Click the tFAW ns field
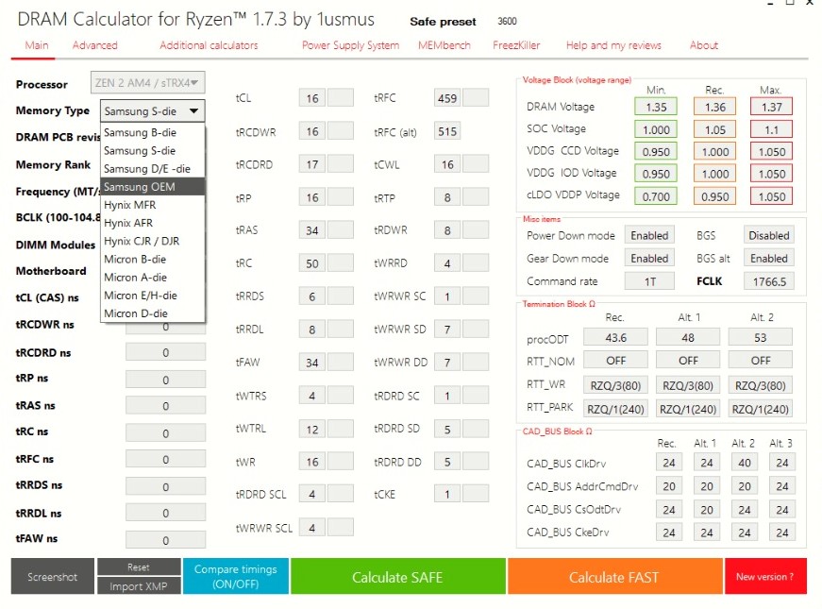Image resolution: width=822 pixels, height=609 pixels. coord(166,540)
